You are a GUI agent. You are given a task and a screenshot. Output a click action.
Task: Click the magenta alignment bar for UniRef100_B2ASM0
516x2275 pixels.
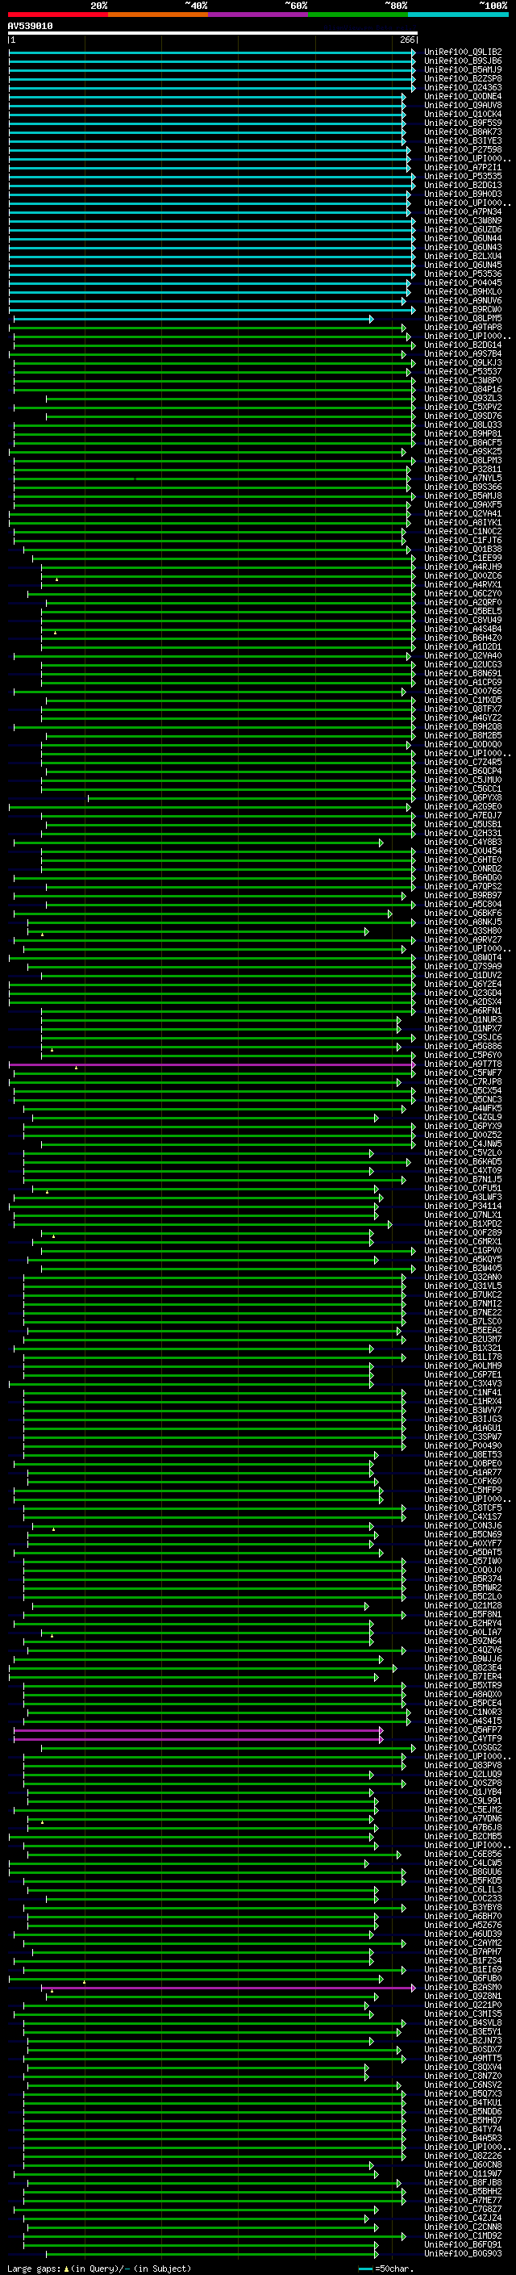[x=228, y=1988]
